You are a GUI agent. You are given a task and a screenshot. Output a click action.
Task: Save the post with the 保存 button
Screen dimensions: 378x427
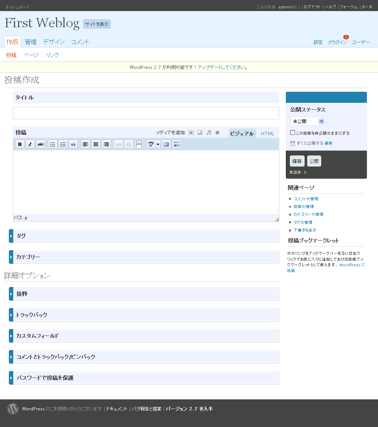coord(297,161)
